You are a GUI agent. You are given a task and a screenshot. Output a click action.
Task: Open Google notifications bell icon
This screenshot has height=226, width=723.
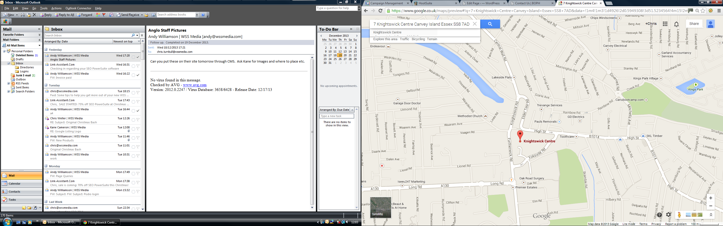point(676,24)
